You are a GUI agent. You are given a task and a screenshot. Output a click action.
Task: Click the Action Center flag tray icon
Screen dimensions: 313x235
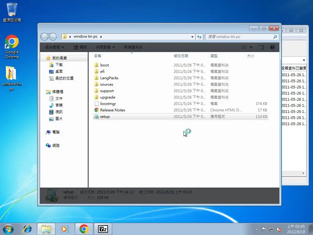coord(264,229)
